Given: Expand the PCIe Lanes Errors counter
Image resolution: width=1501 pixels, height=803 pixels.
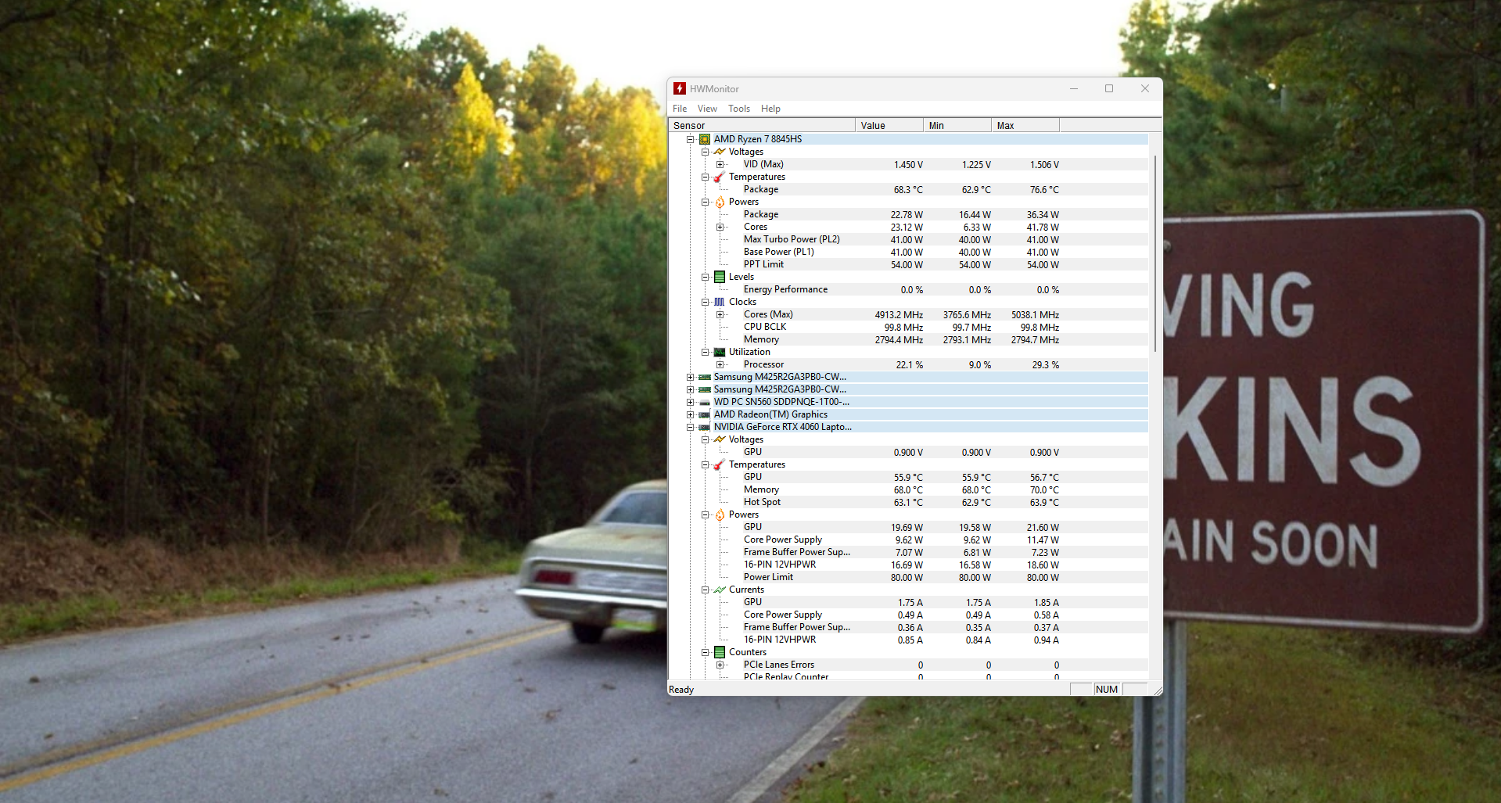Looking at the screenshot, I should [x=720, y=665].
